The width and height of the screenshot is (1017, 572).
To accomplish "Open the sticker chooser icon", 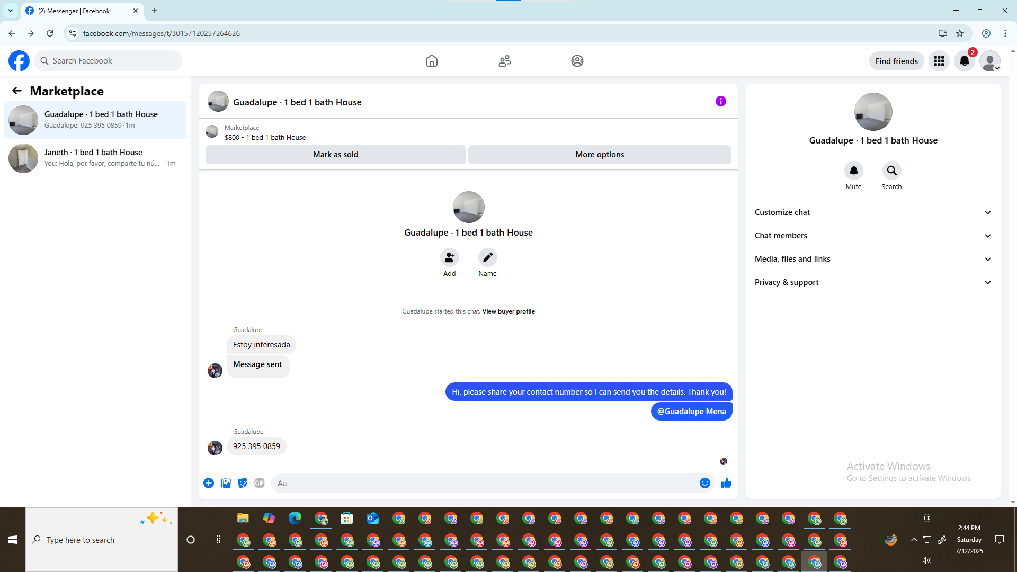I will pyautogui.click(x=243, y=483).
